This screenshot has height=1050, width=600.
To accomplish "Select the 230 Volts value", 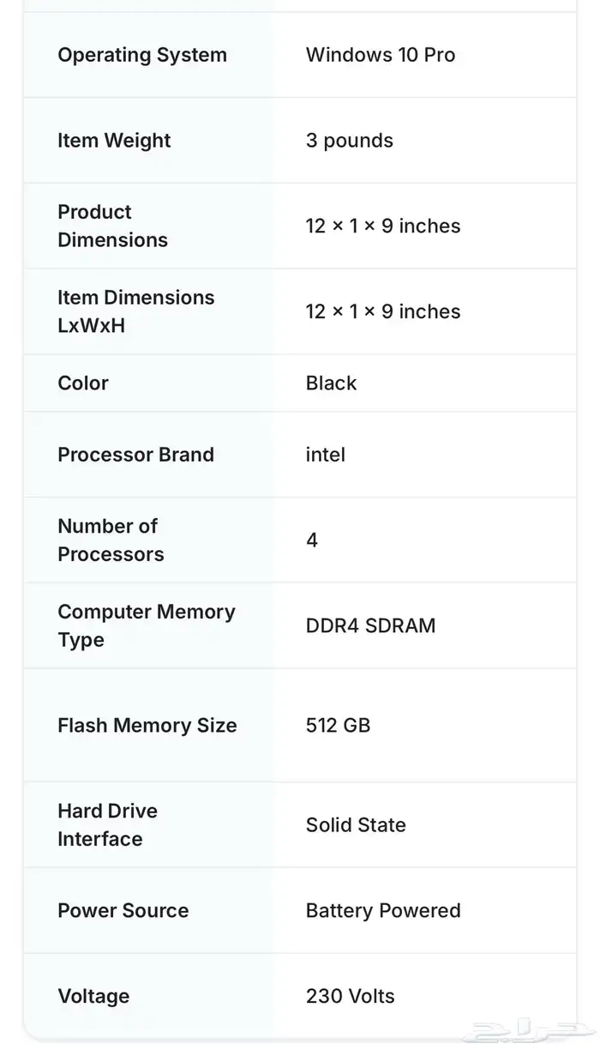I will [x=350, y=996].
